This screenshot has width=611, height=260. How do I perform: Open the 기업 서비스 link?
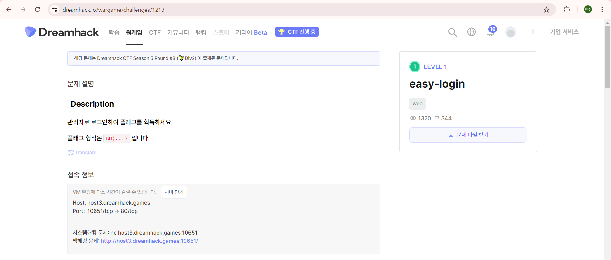coord(564,32)
